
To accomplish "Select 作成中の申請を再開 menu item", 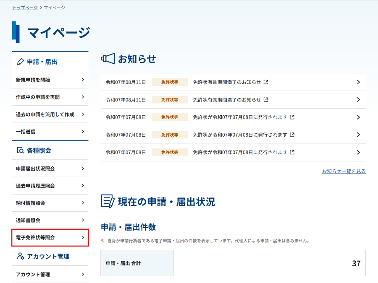I will coord(50,97).
